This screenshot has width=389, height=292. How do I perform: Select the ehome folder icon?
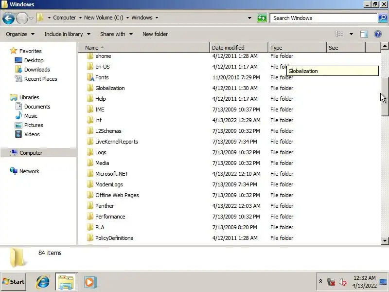pyautogui.click(x=90, y=56)
